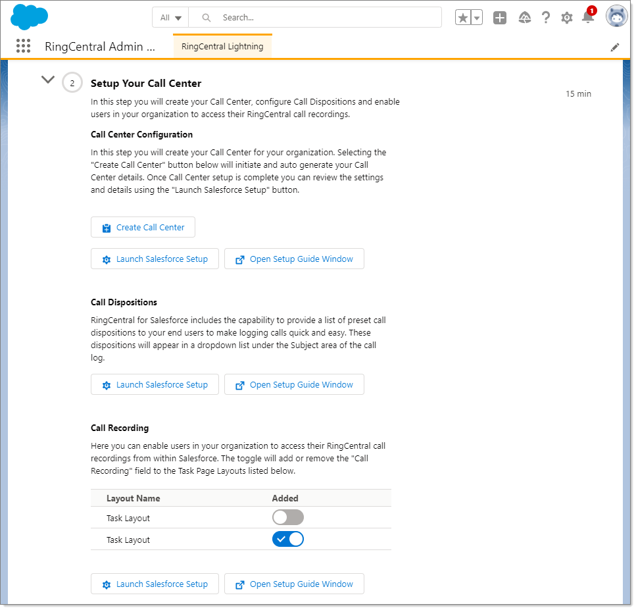
Task: Click the pencil edit navigation icon
Action: coord(615,47)
